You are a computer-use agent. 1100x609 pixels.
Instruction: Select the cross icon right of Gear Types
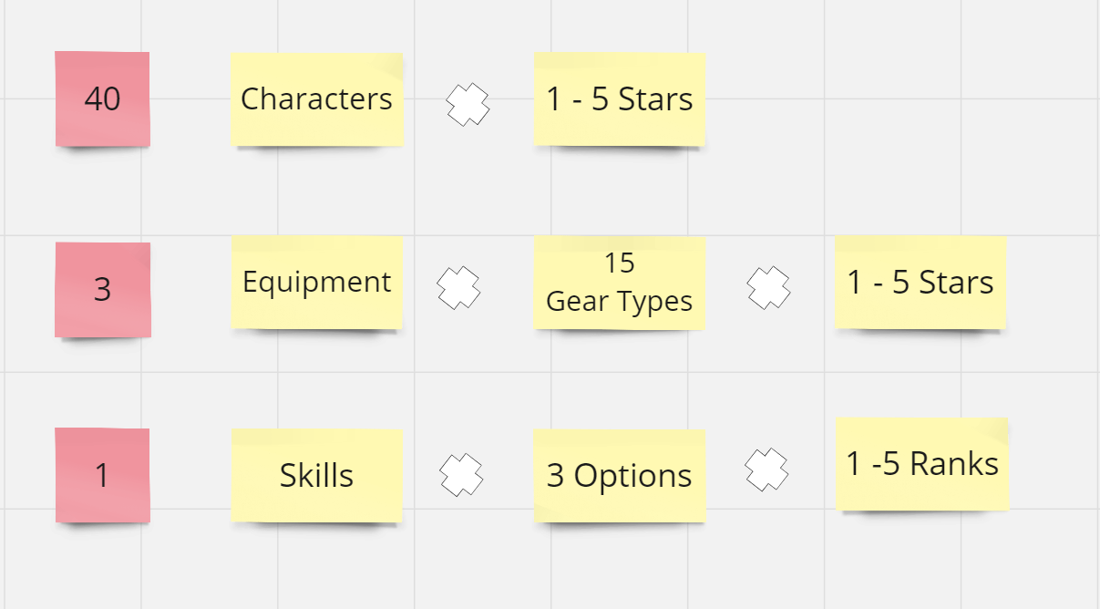pyautogui.click(x=768, y=288)
